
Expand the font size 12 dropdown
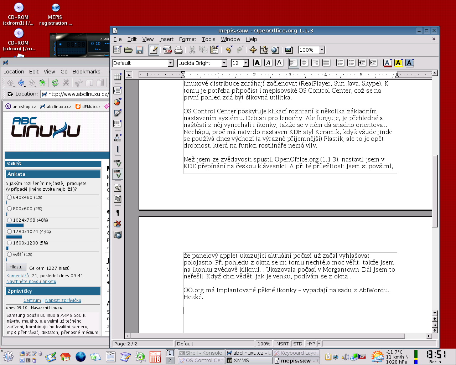(x=245, y=63)
